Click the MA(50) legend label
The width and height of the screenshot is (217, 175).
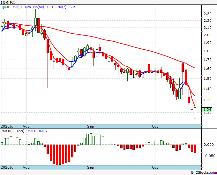click(x=39, y=7)
